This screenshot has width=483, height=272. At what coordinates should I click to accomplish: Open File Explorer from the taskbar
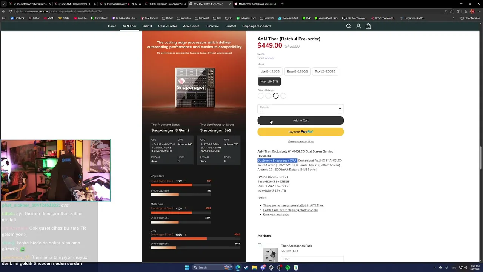[254, 267]
